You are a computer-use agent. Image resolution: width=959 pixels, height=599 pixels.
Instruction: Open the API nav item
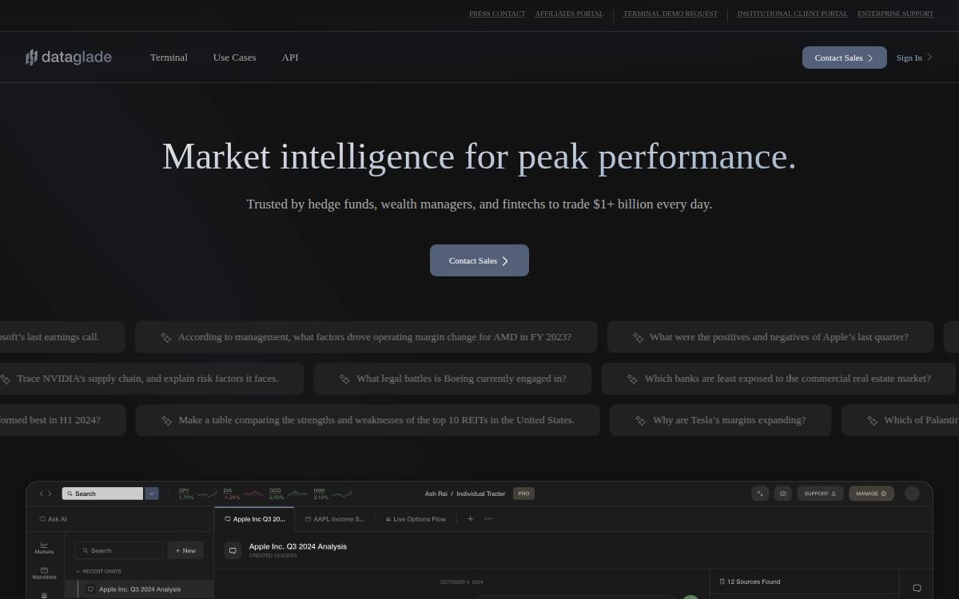coord(290,58)
